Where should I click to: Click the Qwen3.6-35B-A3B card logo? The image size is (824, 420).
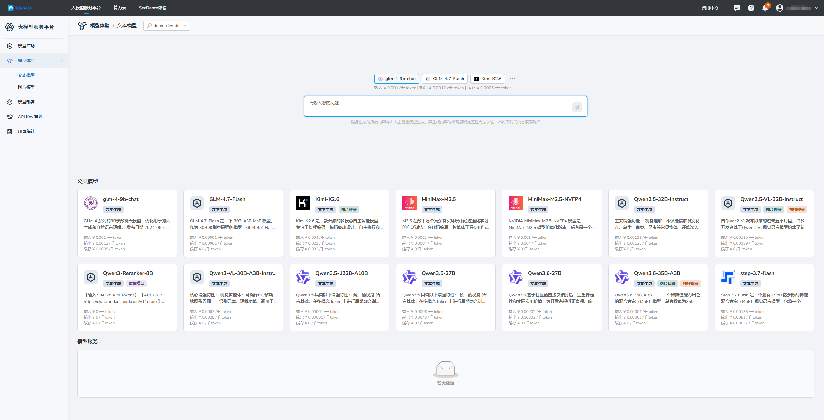point(622,277)
